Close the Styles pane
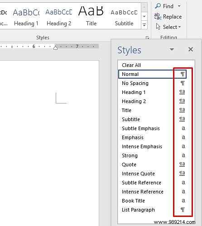 [x=191, y=49]
